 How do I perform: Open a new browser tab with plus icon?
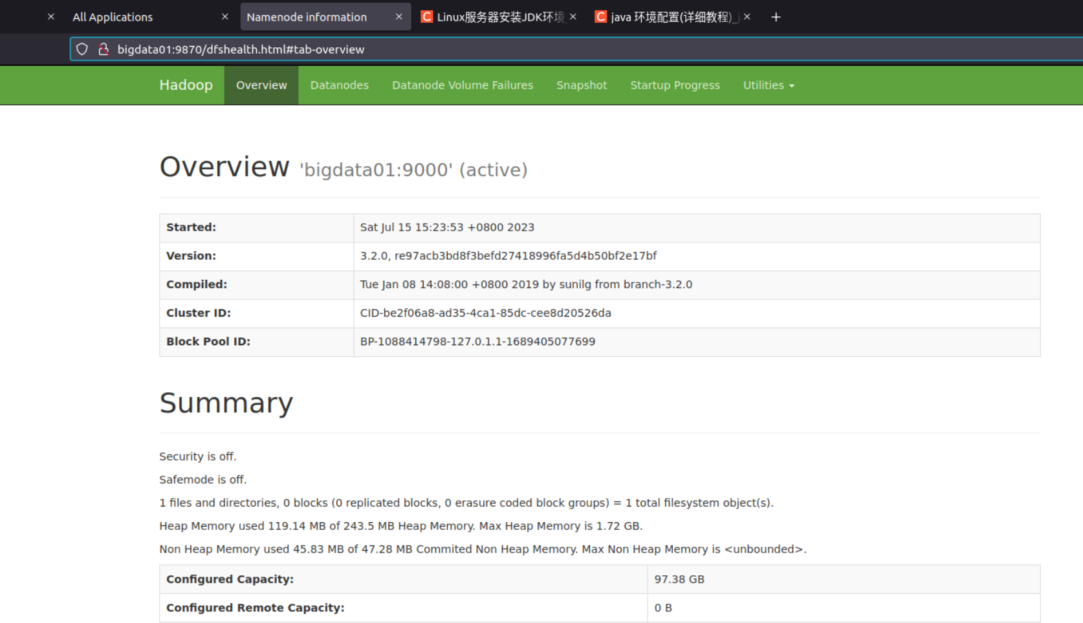pyautogui.click(x=776, y=17)
